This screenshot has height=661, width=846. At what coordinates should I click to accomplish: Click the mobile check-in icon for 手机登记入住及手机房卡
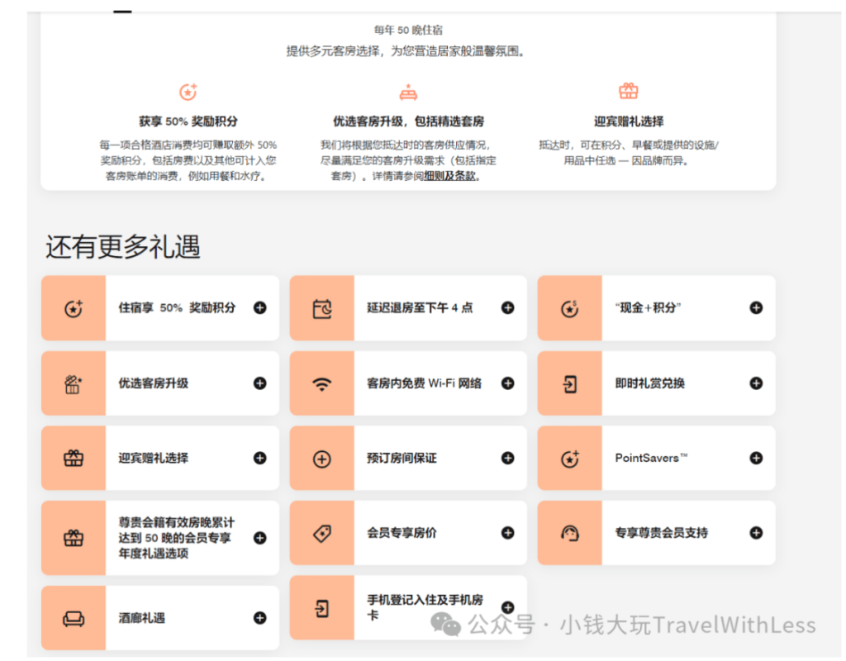click(321, 609)
